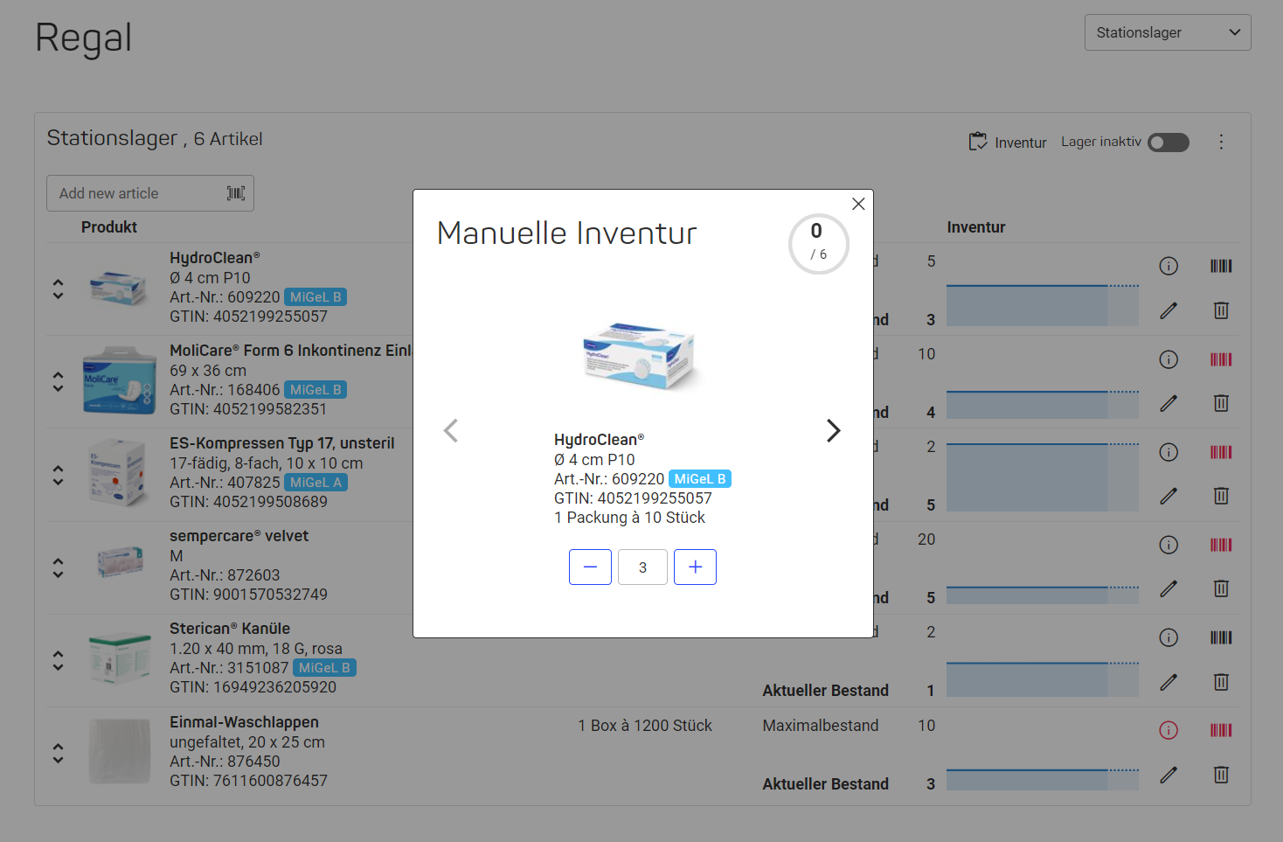Edit the Sterican Kanüle article

click(x=1169, y=682)
